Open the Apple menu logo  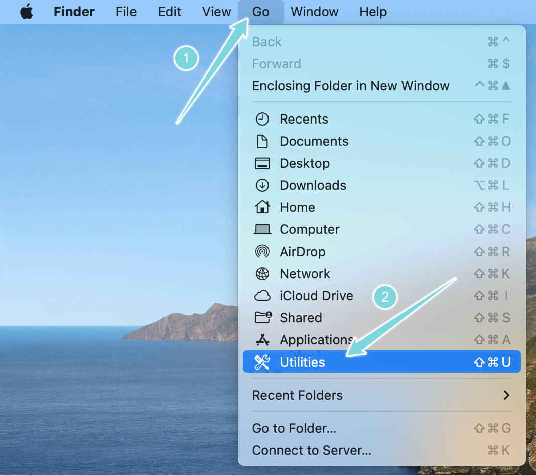pyautogui.click(x=27, y=11)
